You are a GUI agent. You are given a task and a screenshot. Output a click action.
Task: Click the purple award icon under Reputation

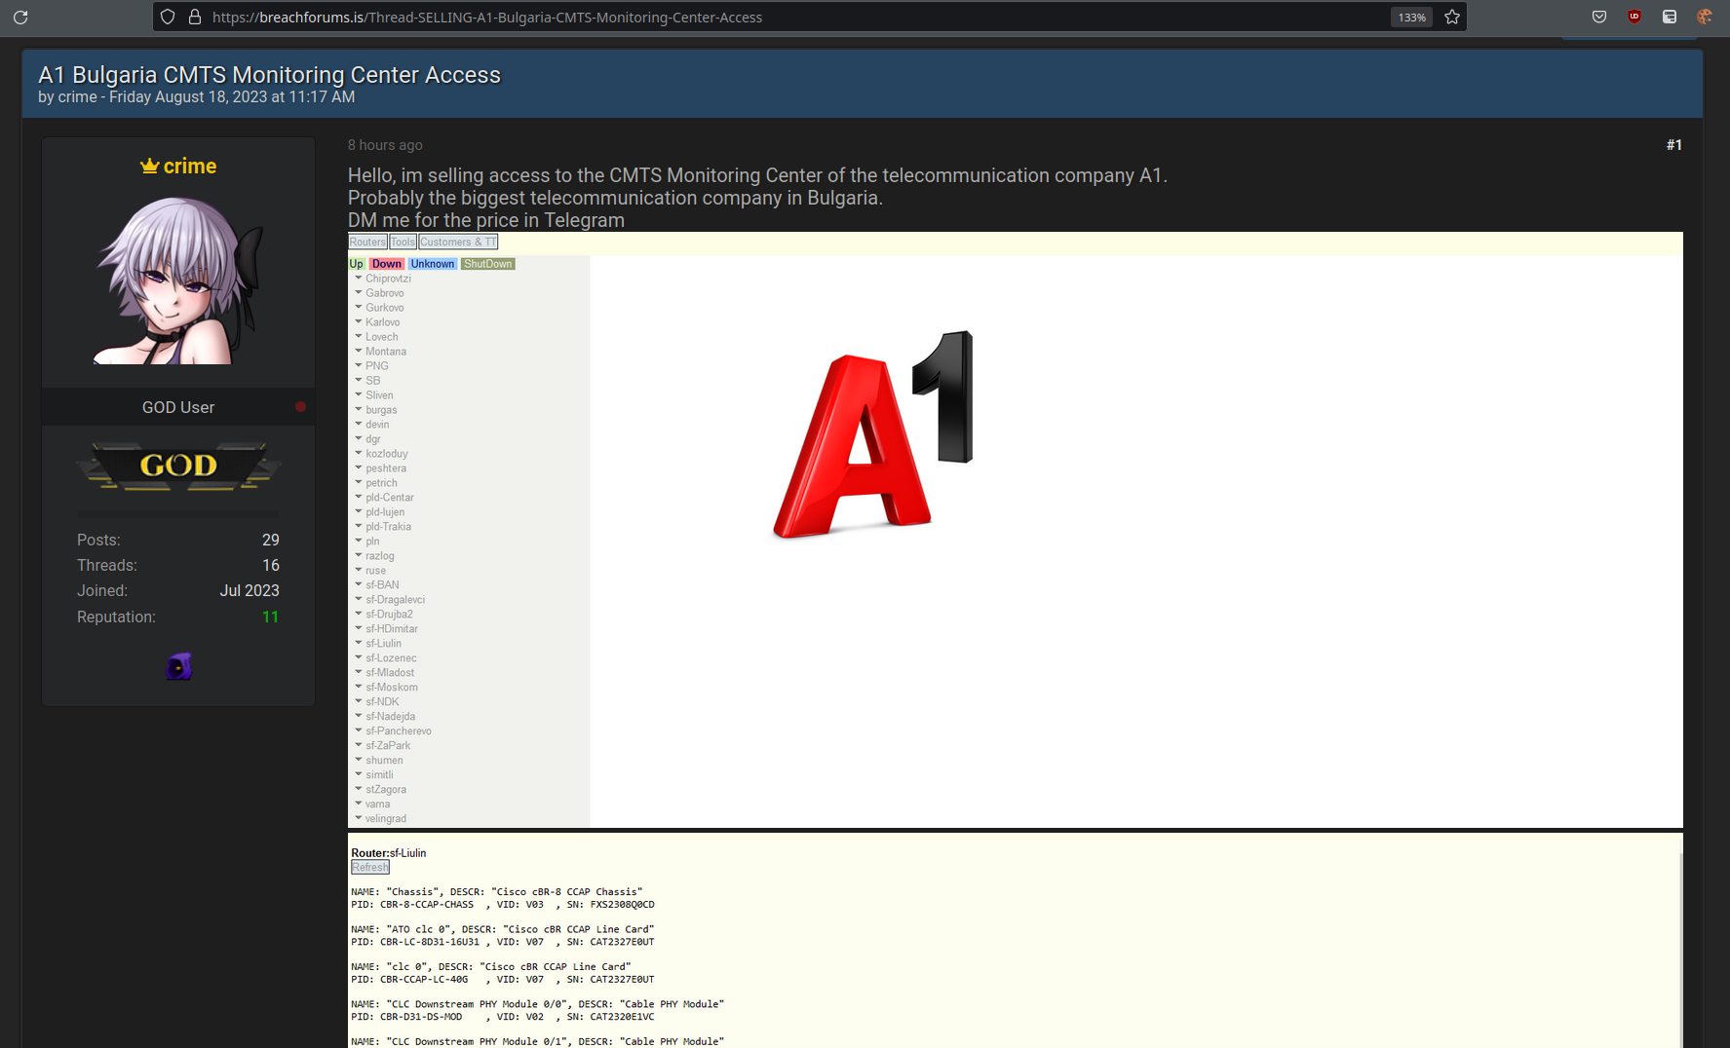(x=178, y=666)
